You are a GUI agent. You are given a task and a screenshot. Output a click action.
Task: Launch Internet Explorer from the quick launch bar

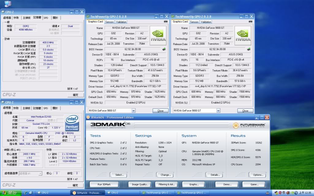coord(26,193)
